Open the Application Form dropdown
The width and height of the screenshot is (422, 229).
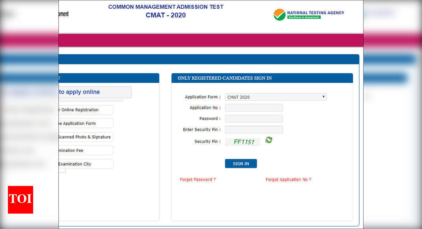[x=276, y=97]
